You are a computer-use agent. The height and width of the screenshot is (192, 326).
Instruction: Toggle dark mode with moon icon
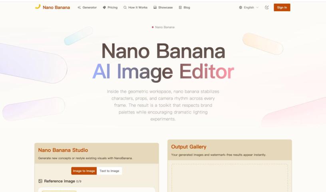coord(267,8)
